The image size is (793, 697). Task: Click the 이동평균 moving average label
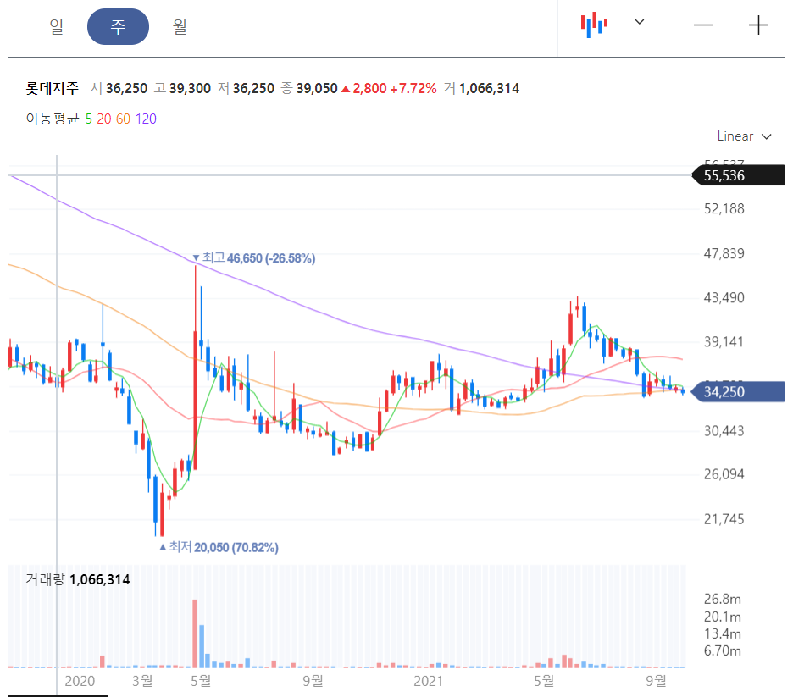53,119
